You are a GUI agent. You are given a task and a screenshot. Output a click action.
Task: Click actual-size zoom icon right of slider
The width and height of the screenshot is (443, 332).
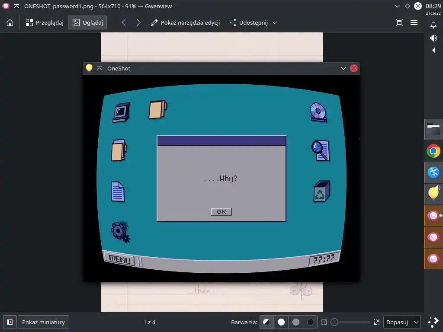click(377, 322)
